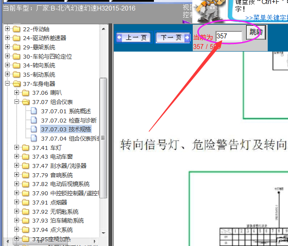Expand the 37.79 音响系统 node

pyautogui.click(x=16, y=175)
